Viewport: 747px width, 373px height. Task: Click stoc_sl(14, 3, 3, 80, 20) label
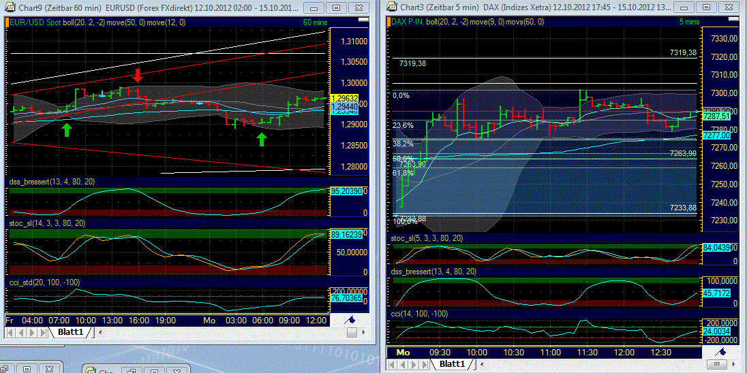48,223
